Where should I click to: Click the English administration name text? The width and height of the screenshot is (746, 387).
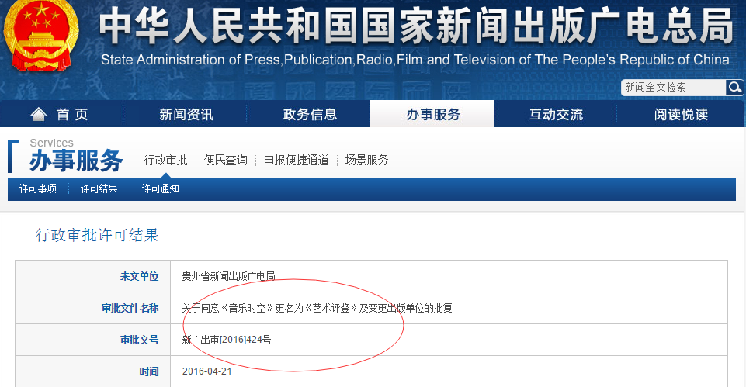415,60
